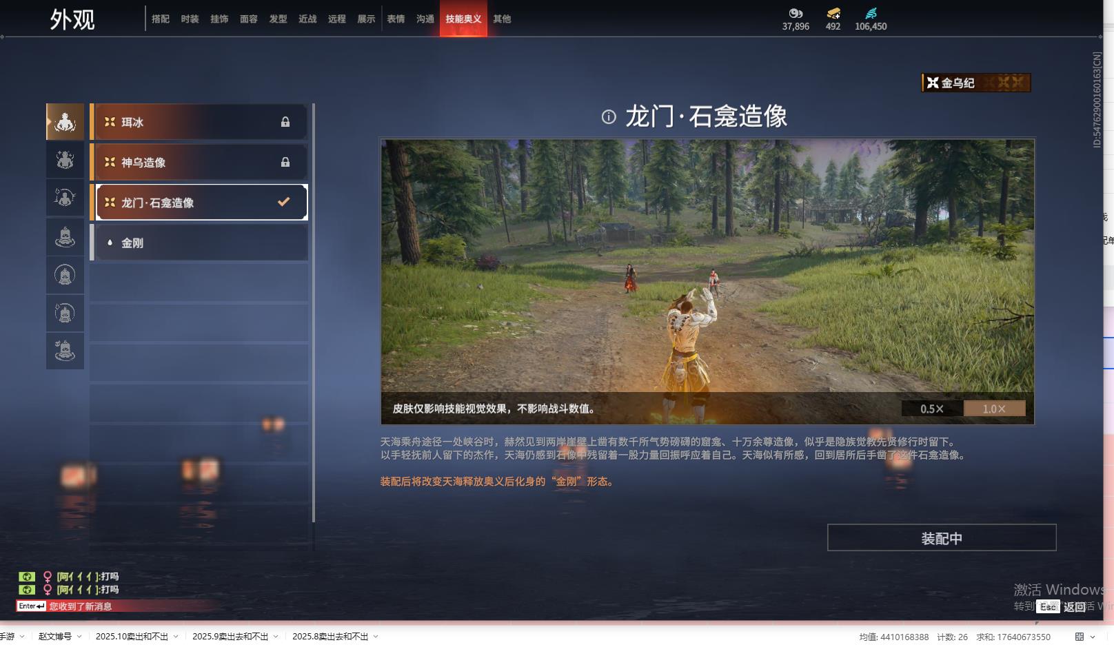The image size is (1114, 647).
Task: Open dropdown arrow on 手游 sheet tab
Action: click(22, 637)
